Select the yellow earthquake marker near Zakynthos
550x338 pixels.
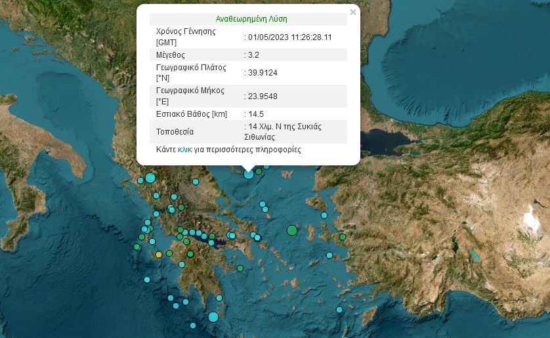tap(158, 254)
